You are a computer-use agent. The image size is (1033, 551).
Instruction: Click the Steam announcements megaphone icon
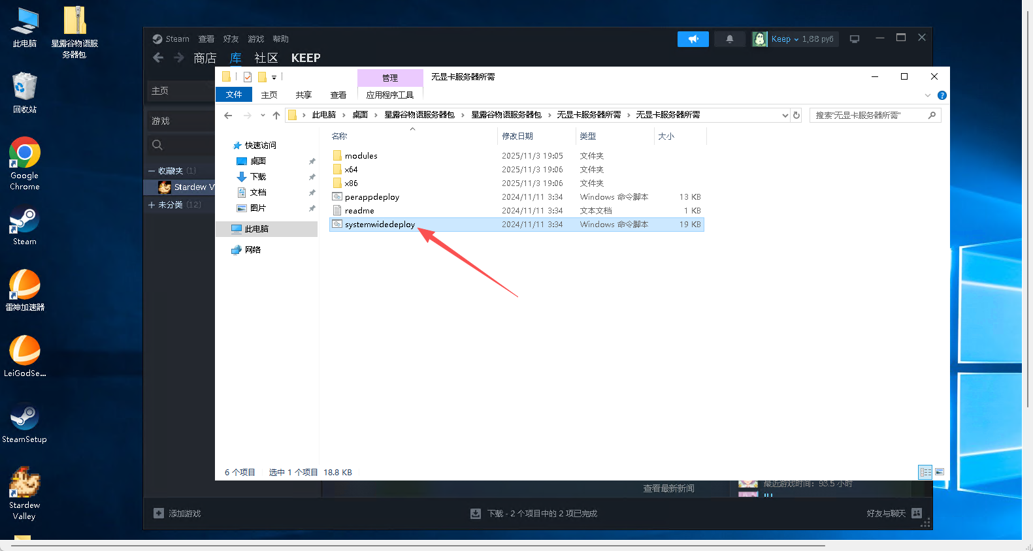click(693, 39)
